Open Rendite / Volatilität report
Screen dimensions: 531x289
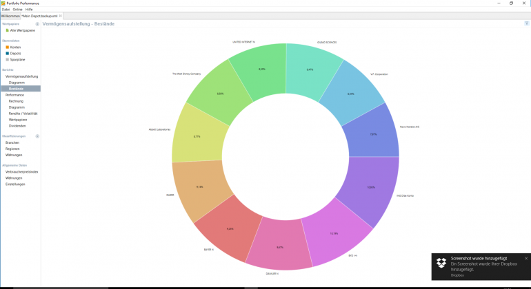click(23, 114)
